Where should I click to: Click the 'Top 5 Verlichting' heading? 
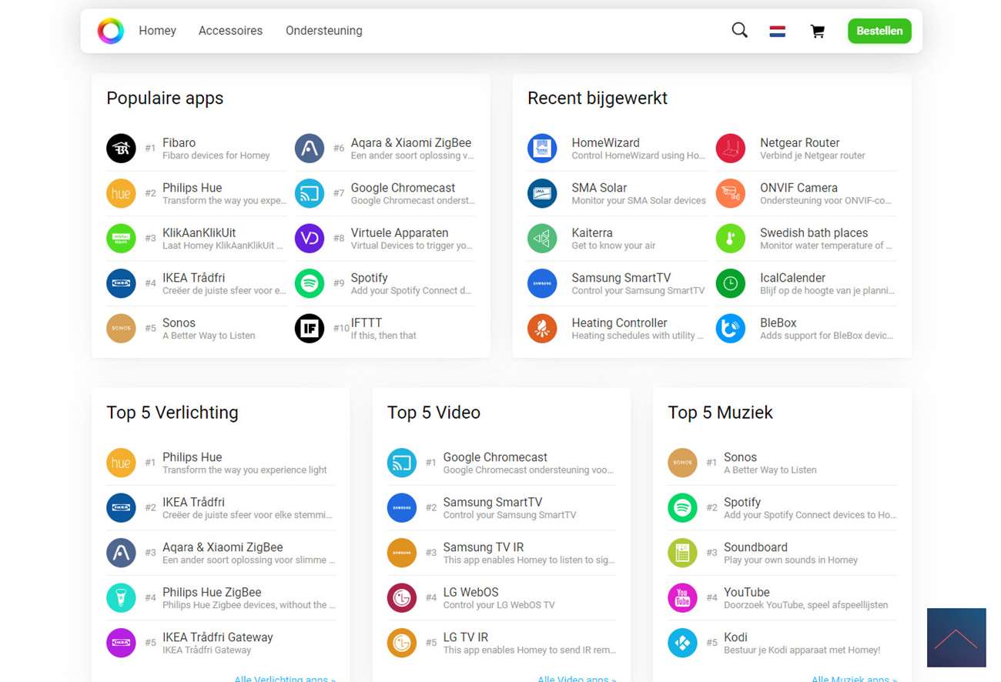[x=172, y=412]
